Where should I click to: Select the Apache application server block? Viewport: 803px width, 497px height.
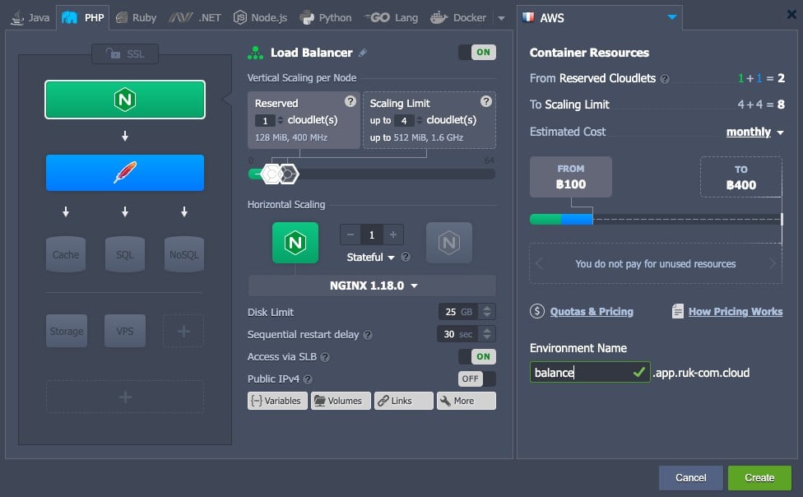click(125, 173)
